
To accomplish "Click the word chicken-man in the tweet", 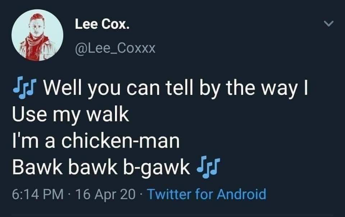I will (x=120, y=141).
